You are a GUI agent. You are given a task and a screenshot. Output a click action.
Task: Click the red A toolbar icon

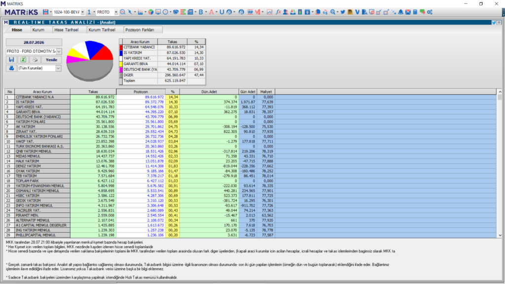[x=211, y=12]
